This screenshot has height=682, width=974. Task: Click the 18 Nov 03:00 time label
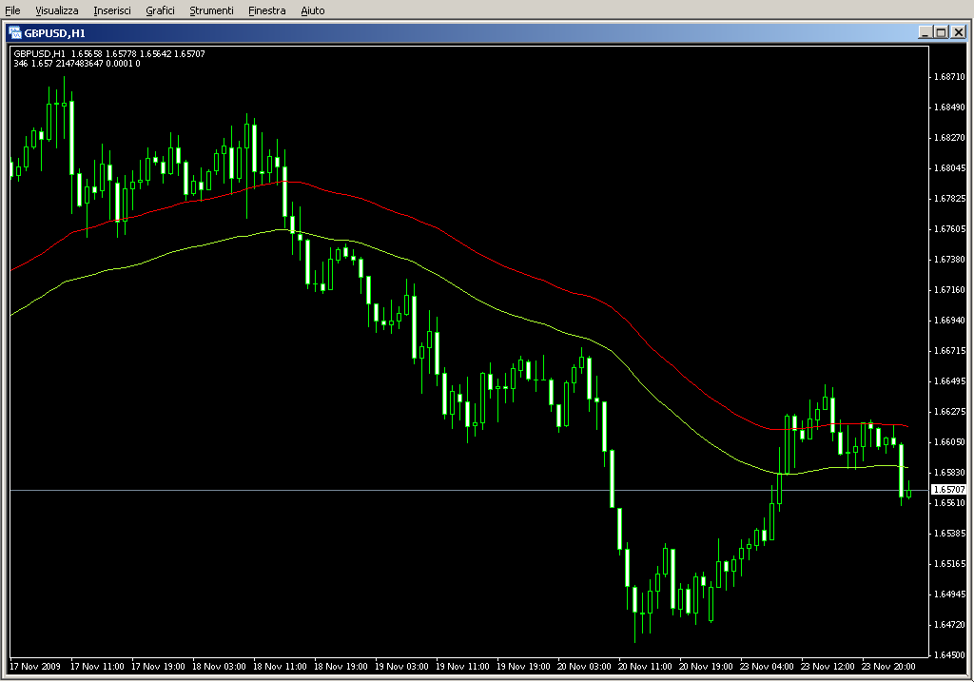point(219,667)
